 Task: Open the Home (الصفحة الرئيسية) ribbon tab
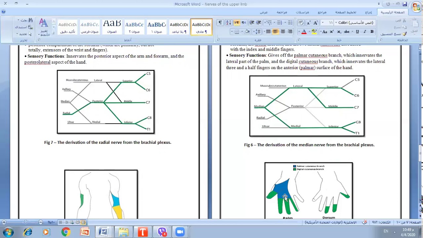pos(393,12)
